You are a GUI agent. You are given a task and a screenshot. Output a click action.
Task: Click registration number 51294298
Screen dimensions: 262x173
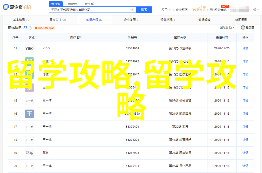(132, 140)
